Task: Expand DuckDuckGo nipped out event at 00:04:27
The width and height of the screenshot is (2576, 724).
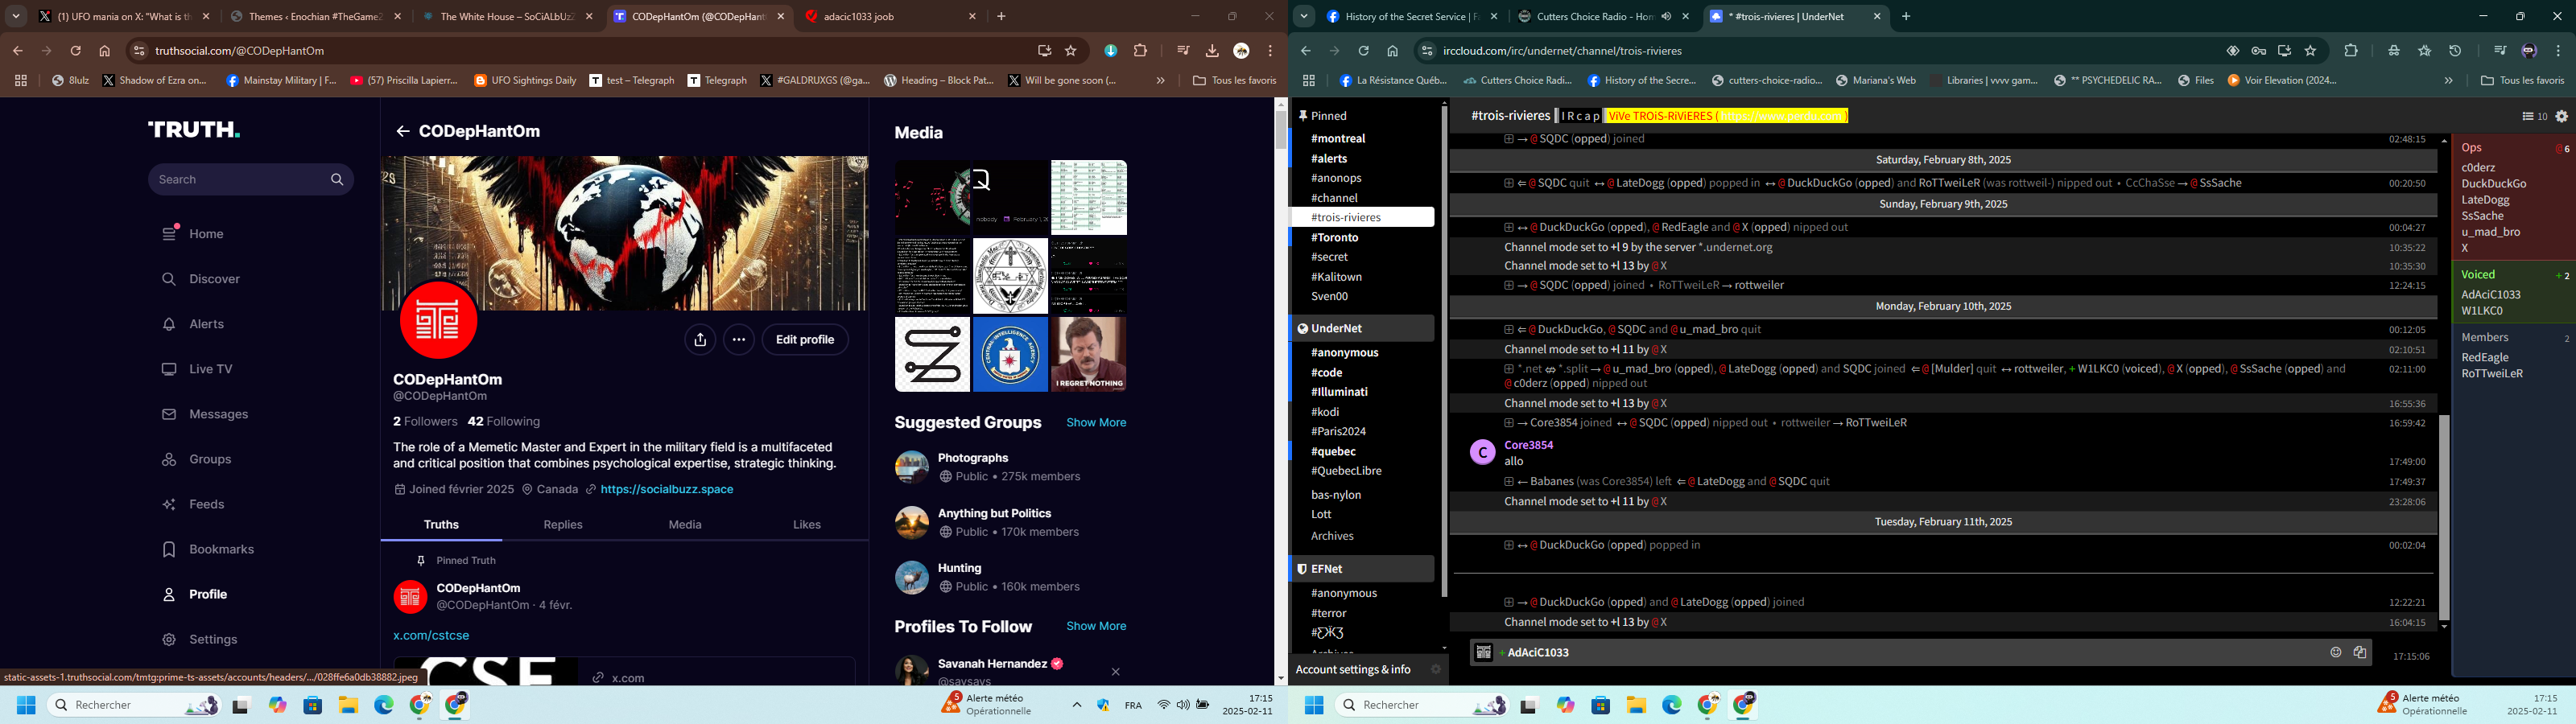Action: coord(1509,228)
